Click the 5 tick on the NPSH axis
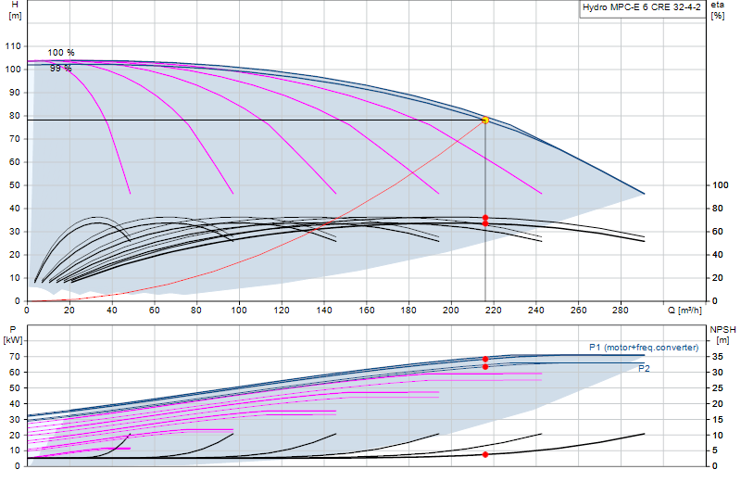The height and width of the screenshot is (482, 741). [x=715, y=450]
